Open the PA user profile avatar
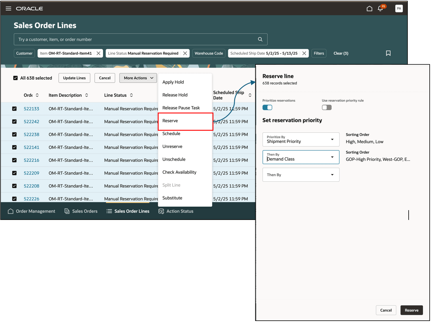This screenshot has width=432, height=323. (399, 9)
